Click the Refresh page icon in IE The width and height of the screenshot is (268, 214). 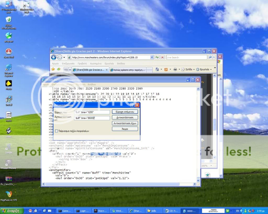click(x=157, y=57)
